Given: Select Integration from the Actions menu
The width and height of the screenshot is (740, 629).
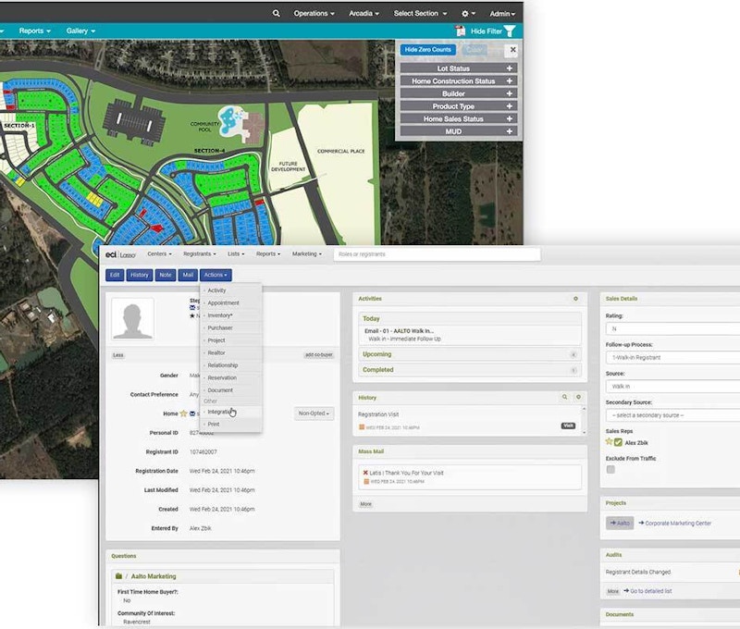Looking at the screenshot, I should [x=220, y=412].
